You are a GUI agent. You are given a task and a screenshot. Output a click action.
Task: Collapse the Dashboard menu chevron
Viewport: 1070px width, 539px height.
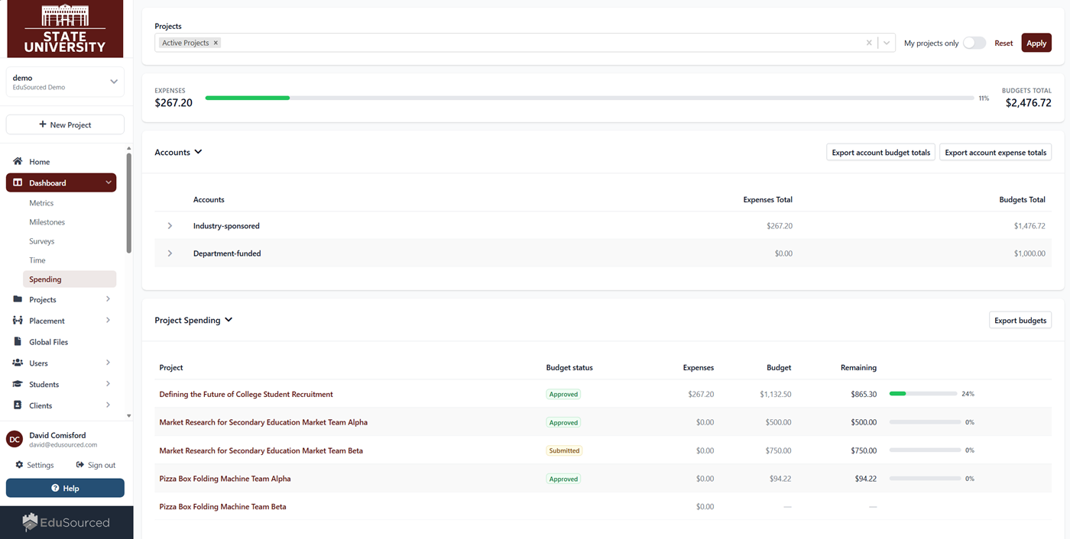coord(109,183)
